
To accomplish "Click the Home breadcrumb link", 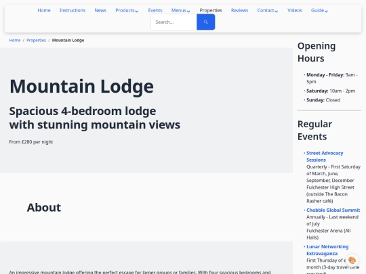I will tap(15, 41).
